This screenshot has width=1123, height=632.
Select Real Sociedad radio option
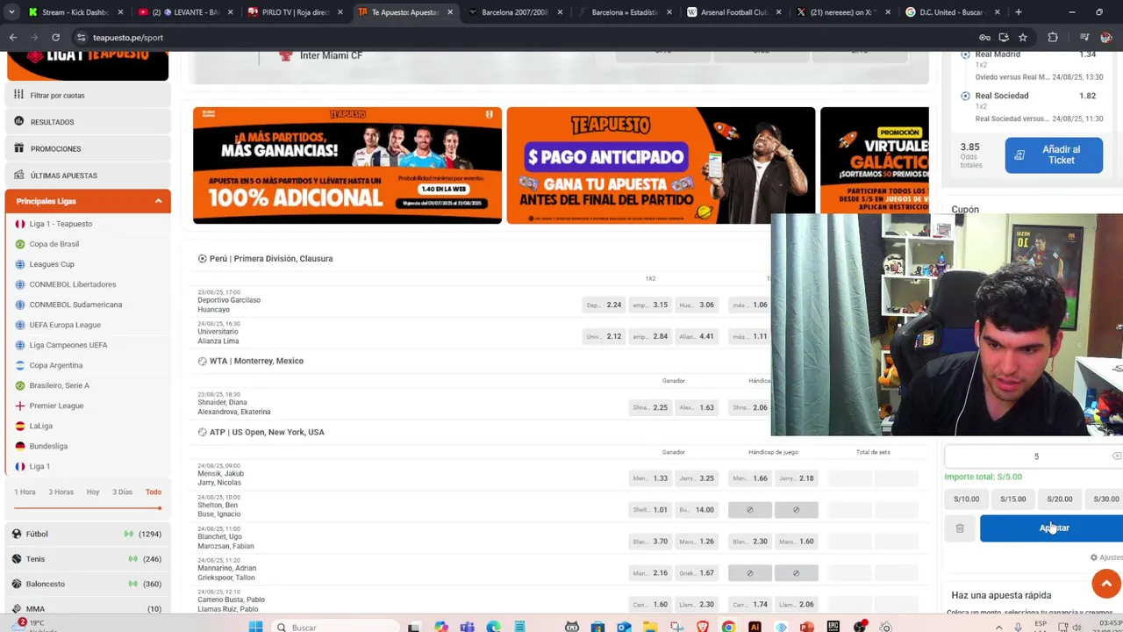point(965,96)
